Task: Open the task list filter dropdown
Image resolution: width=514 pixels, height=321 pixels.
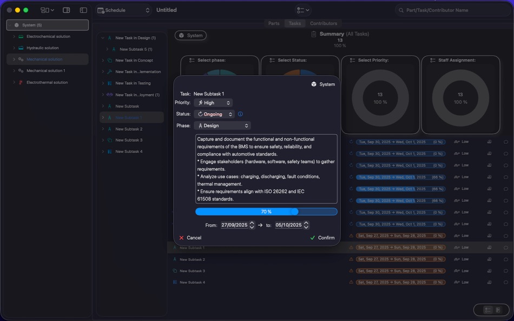Action: click(303, 10)
